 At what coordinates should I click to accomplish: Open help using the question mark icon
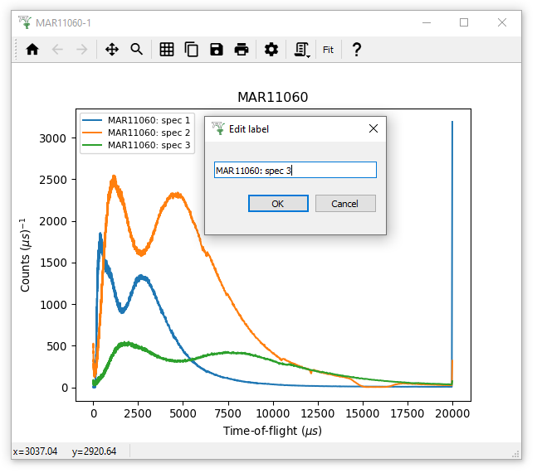[357, 50]
